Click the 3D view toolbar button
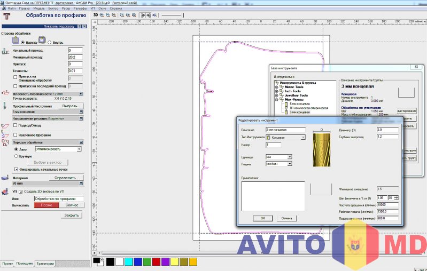 coord(96,15)
